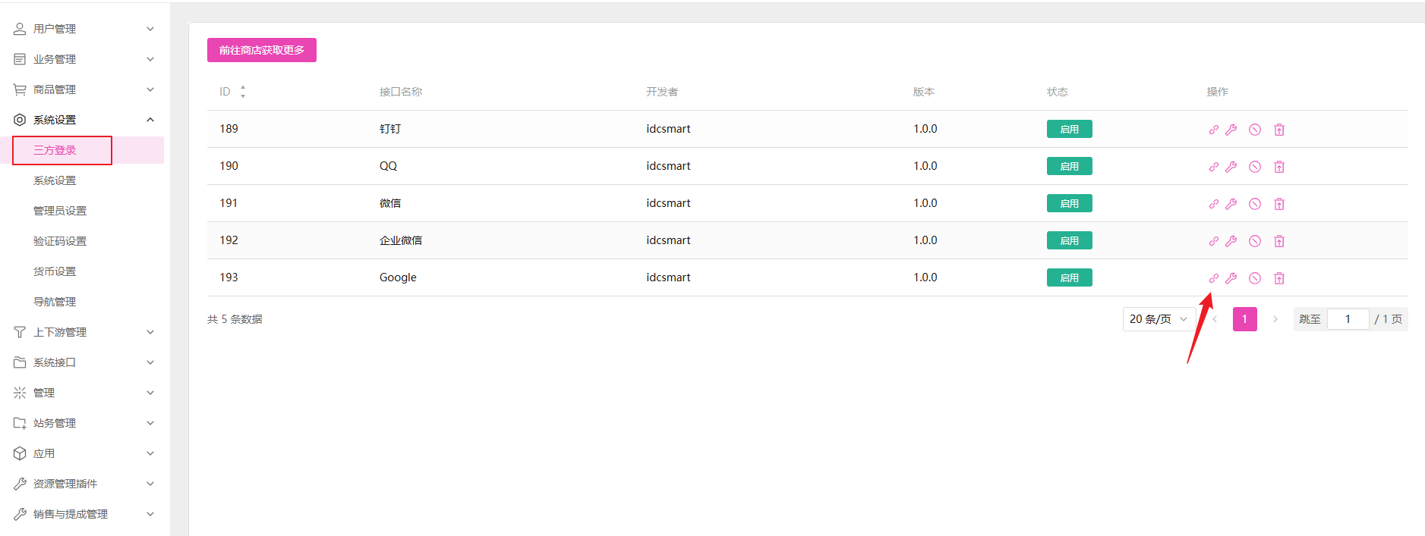Image resolution: width=1425 pixels, height=536 pixels.
Task: Open 验证码设置 in the sidebar
Action: point(60,241)
